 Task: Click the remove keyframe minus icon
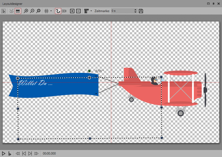coord(78,11)
